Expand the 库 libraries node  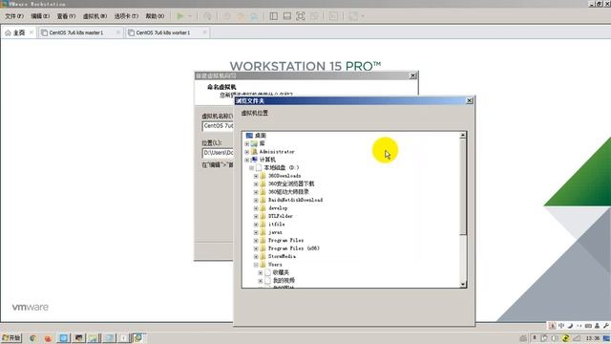246,143
